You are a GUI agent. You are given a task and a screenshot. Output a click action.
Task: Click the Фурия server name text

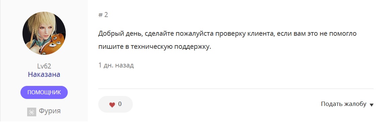pyautogui.click(x=50, y=111)
